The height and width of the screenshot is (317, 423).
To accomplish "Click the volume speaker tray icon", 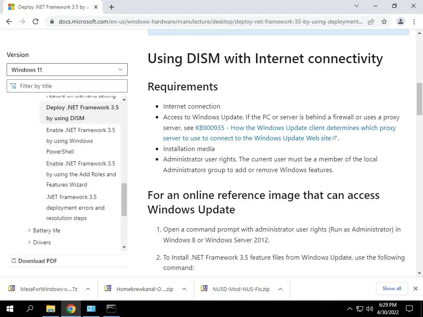I will click(370, 309).
